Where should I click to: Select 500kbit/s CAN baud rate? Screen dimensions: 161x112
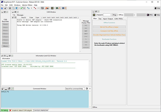click(5, 43)
